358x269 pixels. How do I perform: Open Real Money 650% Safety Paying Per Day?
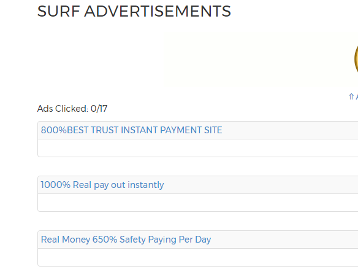(x=126, y=240)
